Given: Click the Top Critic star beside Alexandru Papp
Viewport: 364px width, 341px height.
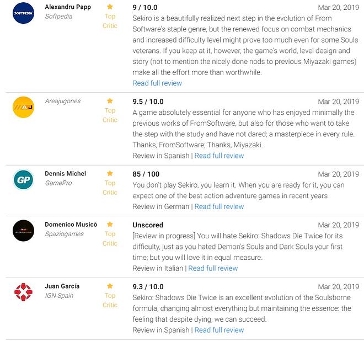Looking at the screenshot, I should click(110, 7).
